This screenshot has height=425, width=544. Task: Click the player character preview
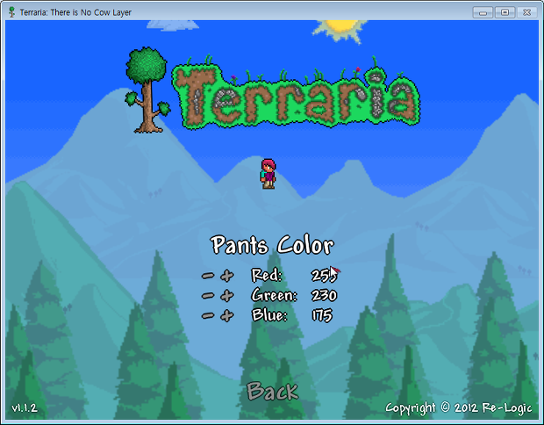[x=268, y=174]
